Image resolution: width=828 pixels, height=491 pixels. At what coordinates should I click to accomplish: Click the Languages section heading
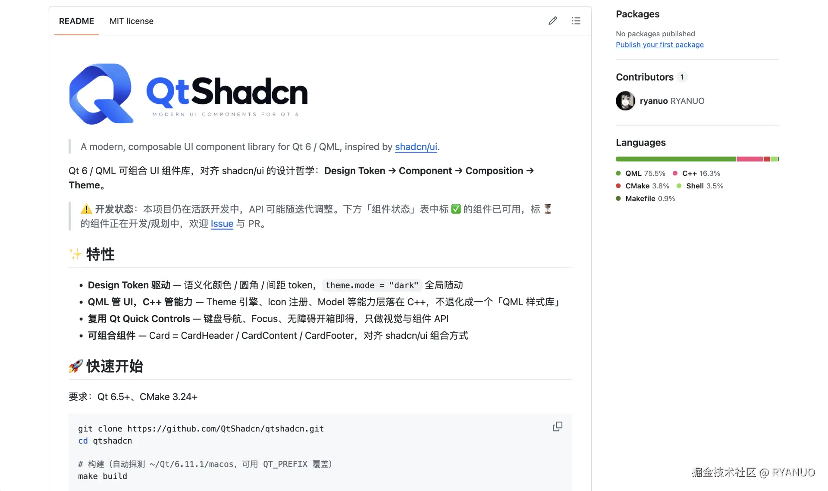(641, 142)
